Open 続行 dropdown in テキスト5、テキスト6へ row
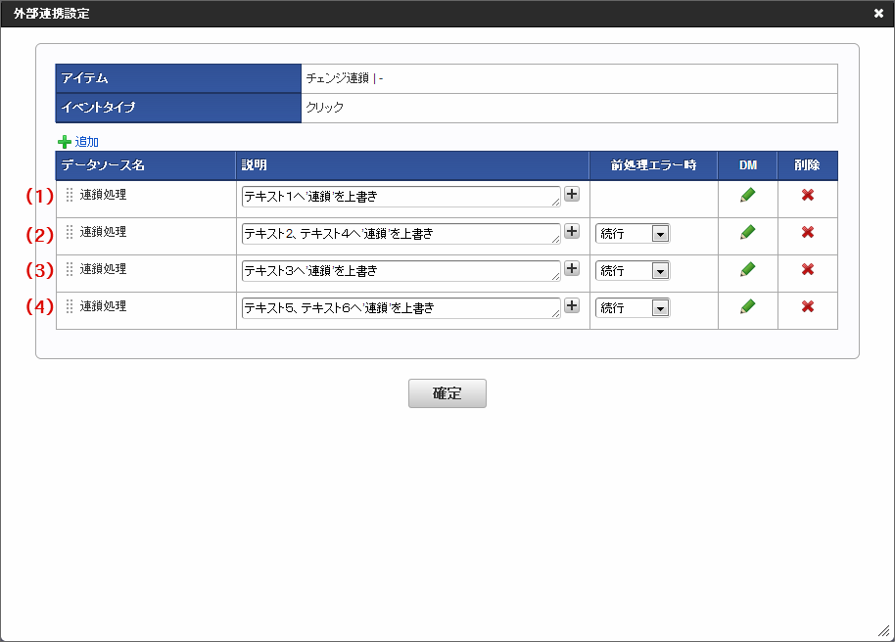The image size is (895, 642). (x=633, y=307)
